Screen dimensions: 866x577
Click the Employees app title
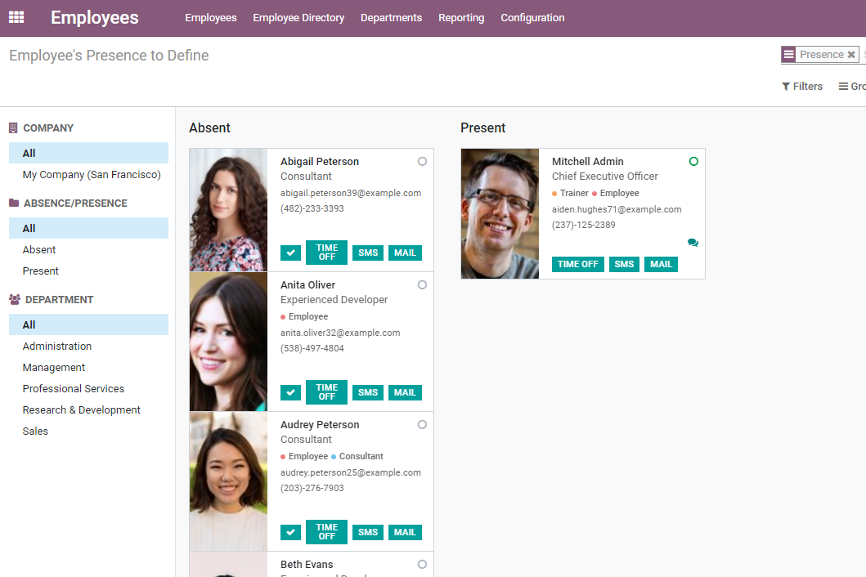94,18
